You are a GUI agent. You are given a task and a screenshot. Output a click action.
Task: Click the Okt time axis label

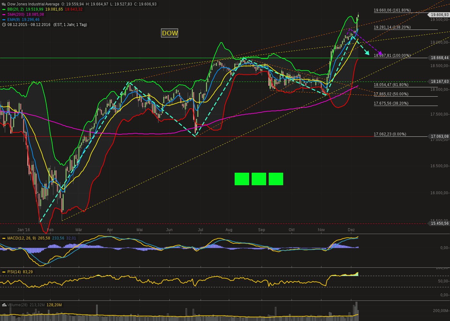(x=292, y=230)
